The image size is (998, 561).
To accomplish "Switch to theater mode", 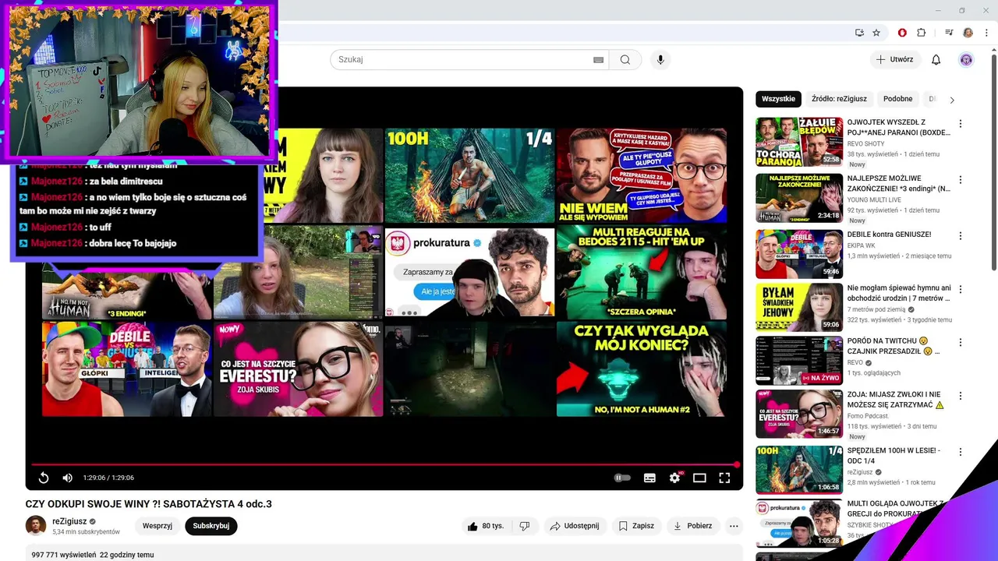I will tap(699, 478).
